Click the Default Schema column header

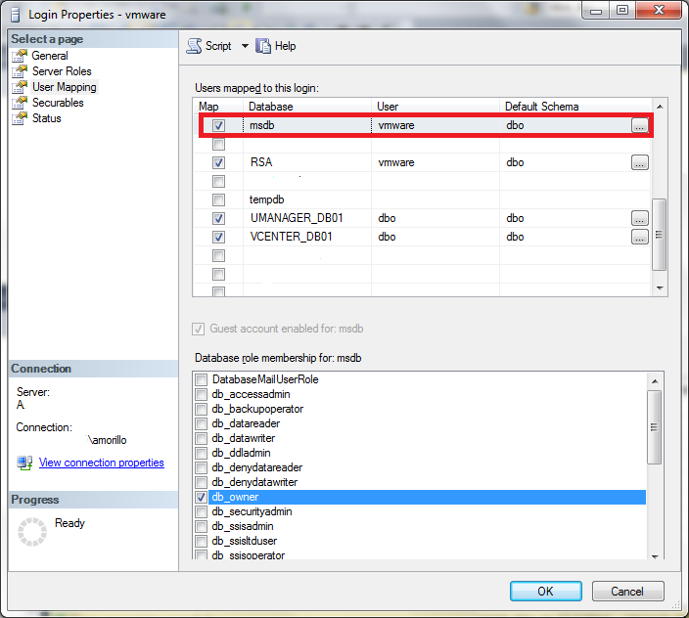point(575,107)
